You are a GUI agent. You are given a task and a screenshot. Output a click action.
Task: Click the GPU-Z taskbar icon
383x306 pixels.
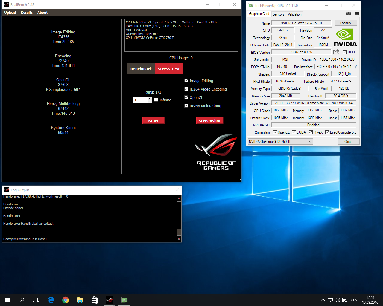pyautogui.click(x=124, y=300)
